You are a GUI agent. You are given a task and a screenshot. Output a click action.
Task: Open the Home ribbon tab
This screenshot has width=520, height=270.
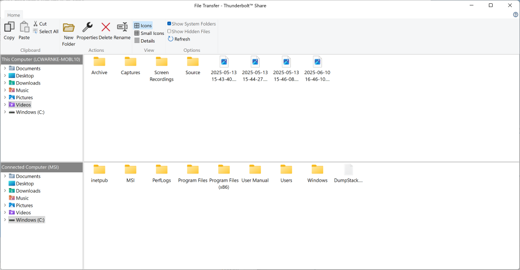click(x=14, y=15)
